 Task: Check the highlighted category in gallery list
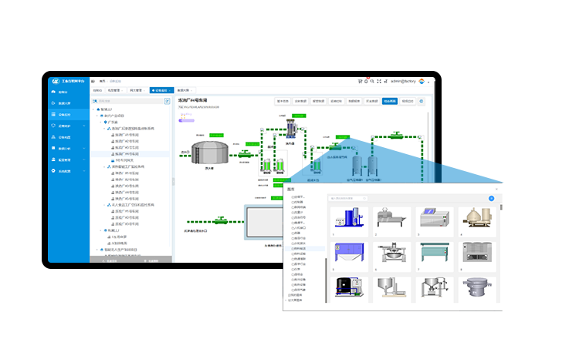[293, 250]
